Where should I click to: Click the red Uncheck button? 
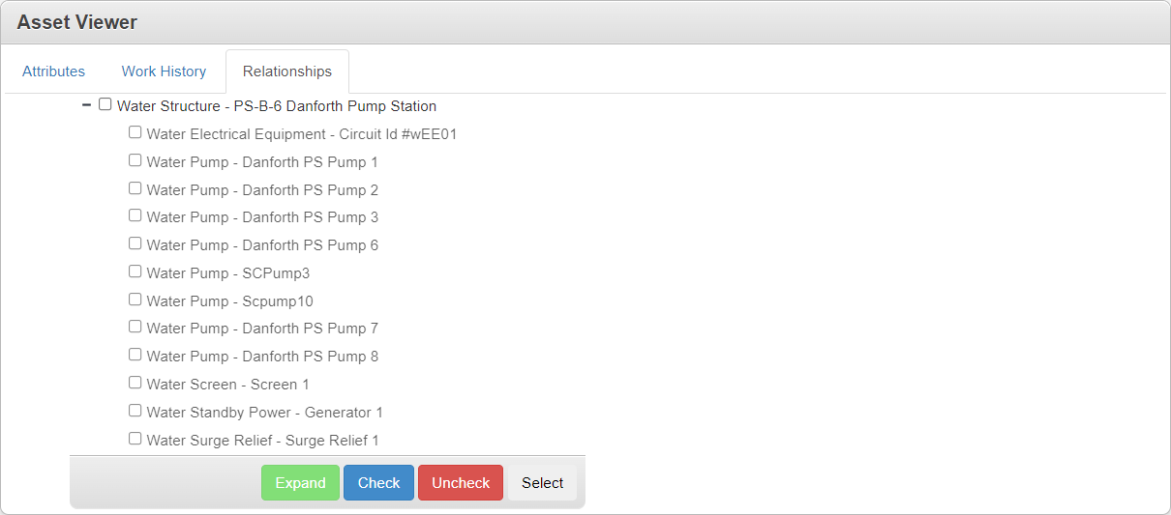coord(461,483)
